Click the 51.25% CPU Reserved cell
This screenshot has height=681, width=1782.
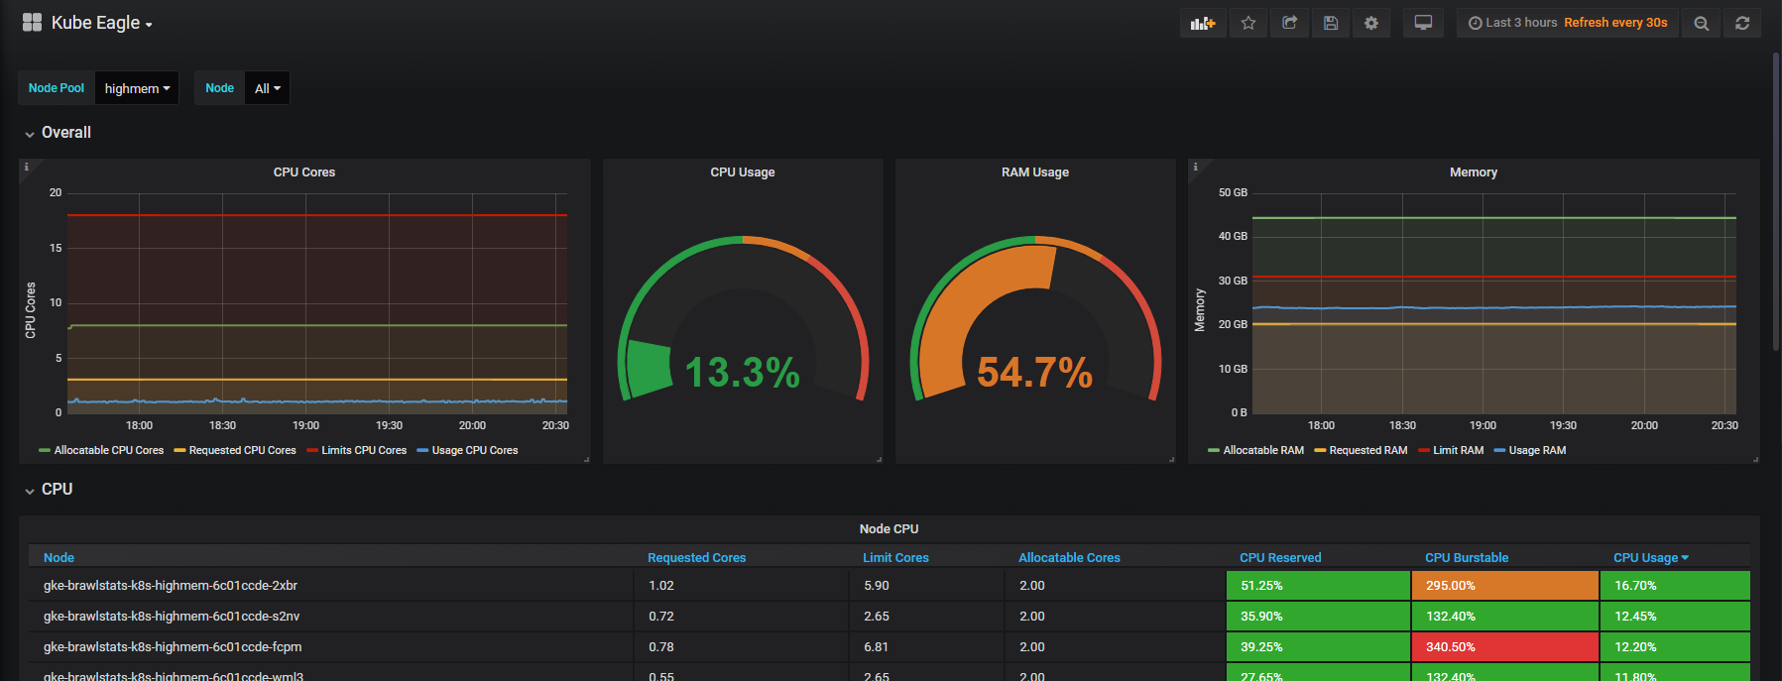(1318, 586)
